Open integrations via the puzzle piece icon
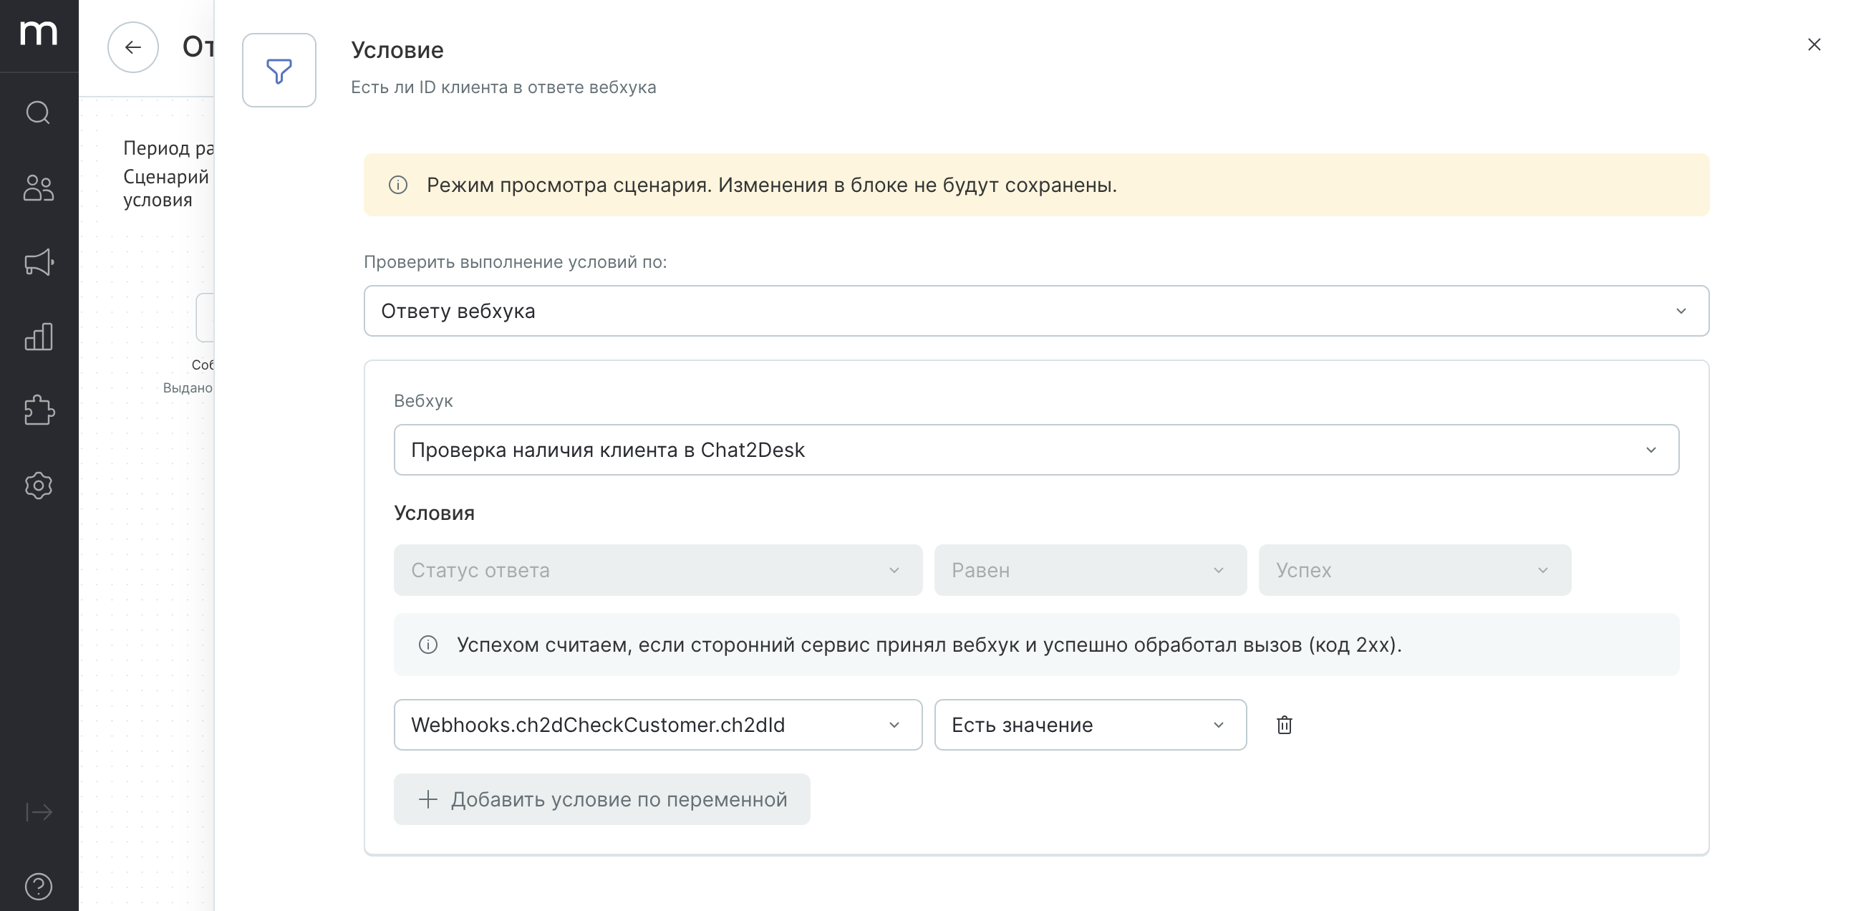Screen dimensions: 1856x911 tap(38, 411)
